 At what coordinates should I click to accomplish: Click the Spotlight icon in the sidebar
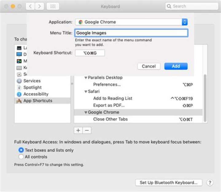tap(19, 87)
